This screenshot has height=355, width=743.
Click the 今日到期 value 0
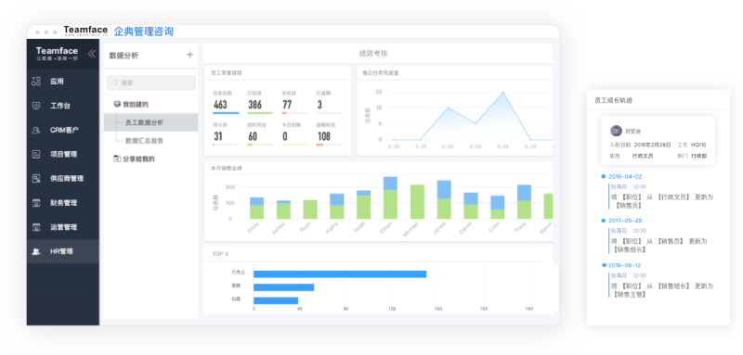[285, 136]
